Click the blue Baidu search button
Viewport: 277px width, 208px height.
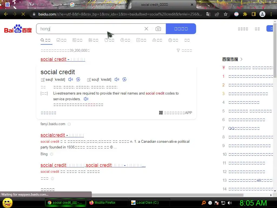pos(181,29)
